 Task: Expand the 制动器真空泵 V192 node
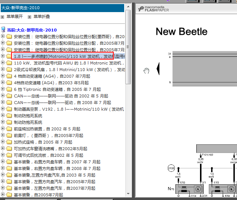tap(3, 109)
